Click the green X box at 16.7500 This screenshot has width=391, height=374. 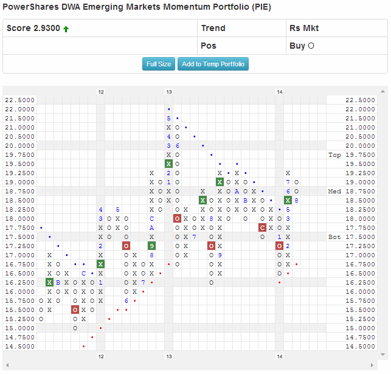pyautogui.click(x=100, y=264)
